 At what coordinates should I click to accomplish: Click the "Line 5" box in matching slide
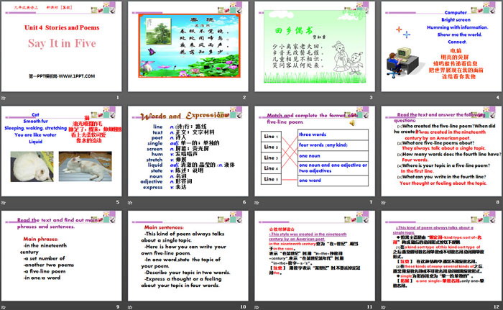[270, 178]
